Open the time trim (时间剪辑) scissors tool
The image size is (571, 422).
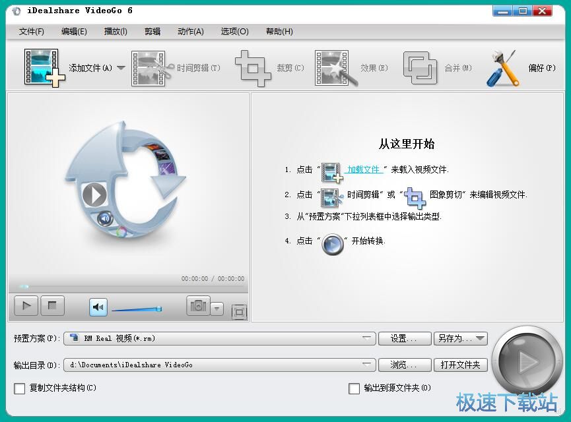152,69
